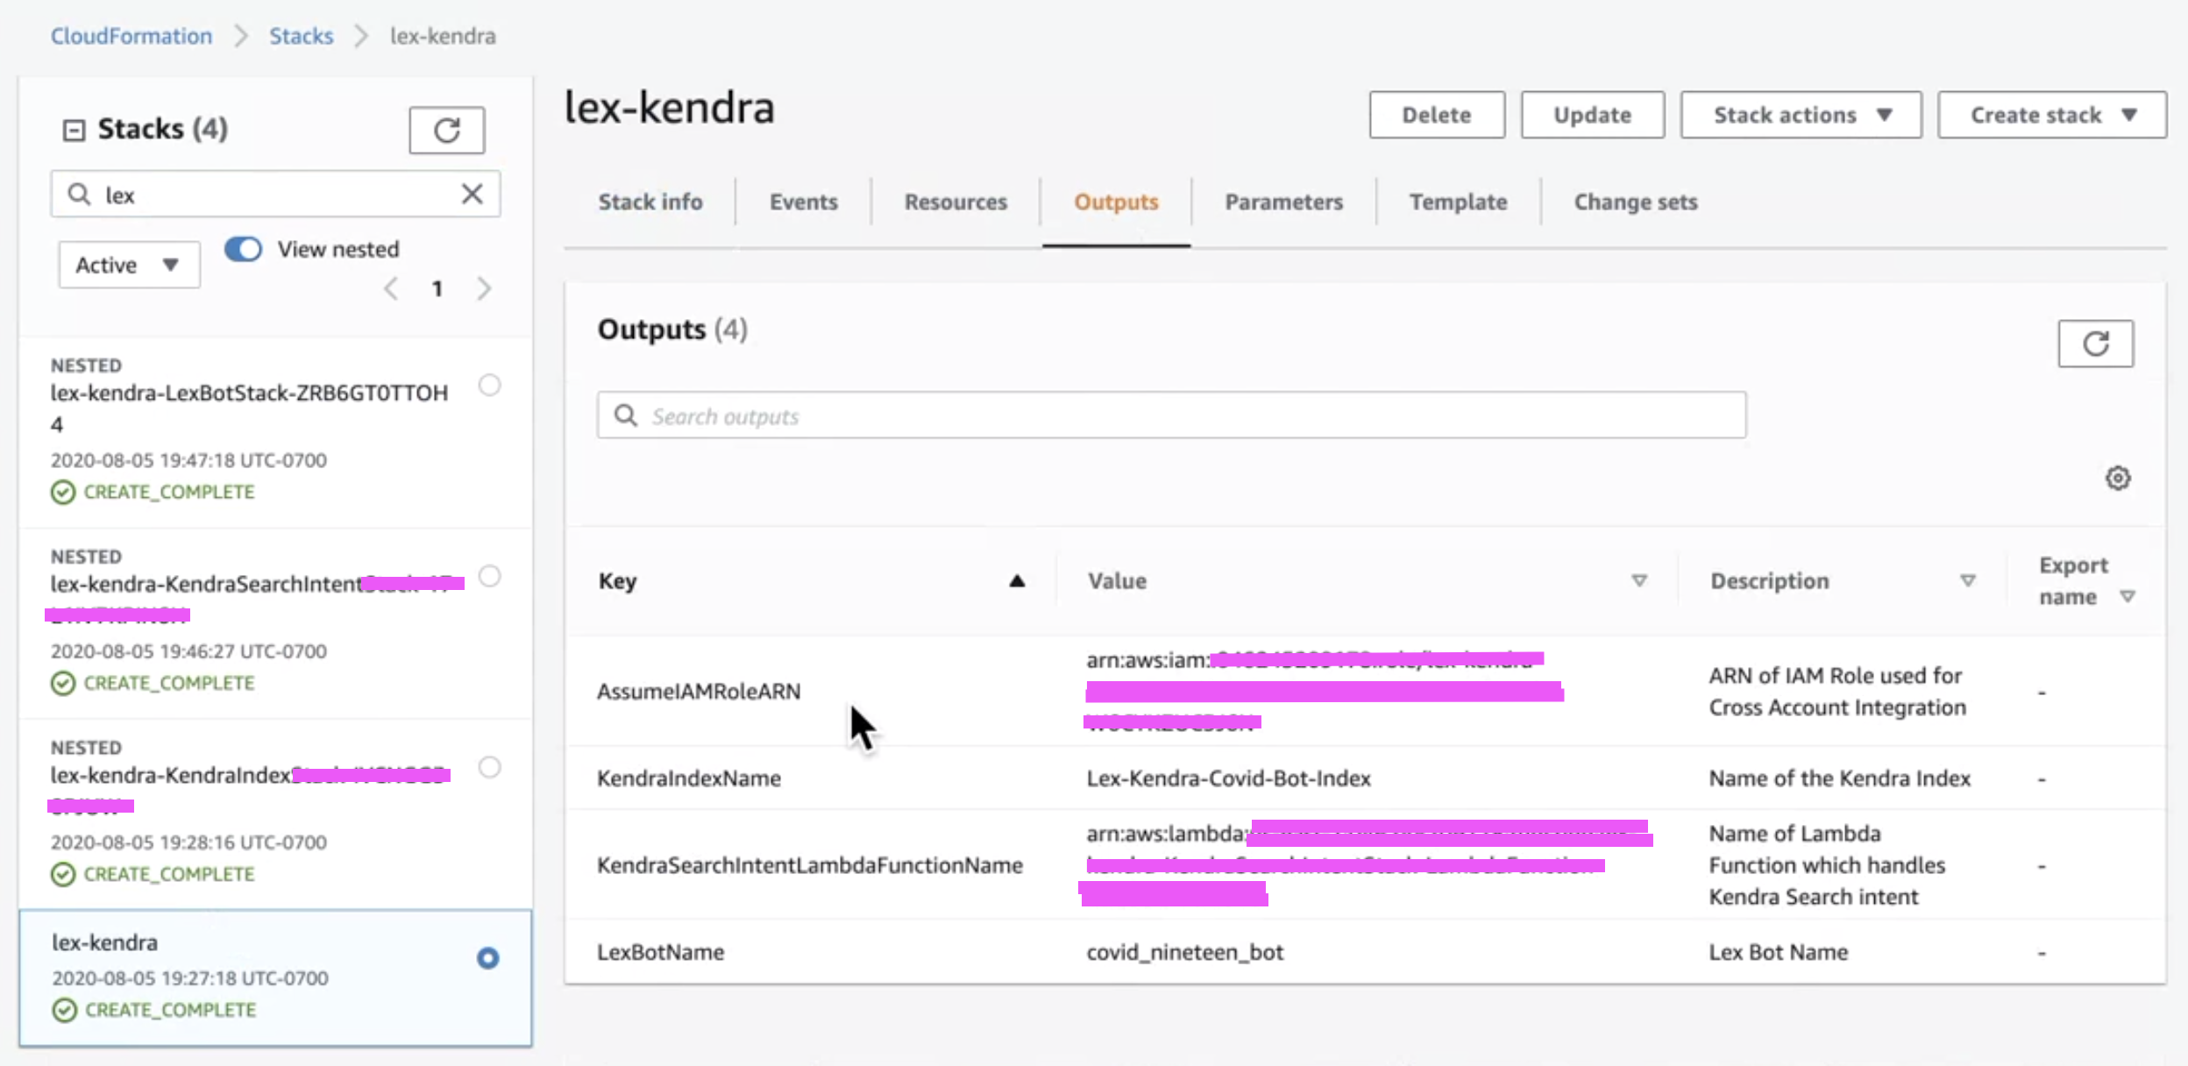This screenshot has width=2188, height=1066.
Task: Refresh the Outputs table
Action: [x=2095, y=344]
